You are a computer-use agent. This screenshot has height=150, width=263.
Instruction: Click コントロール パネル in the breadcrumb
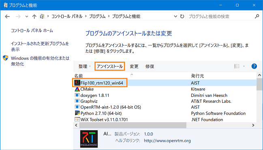(x=67, y=17)
